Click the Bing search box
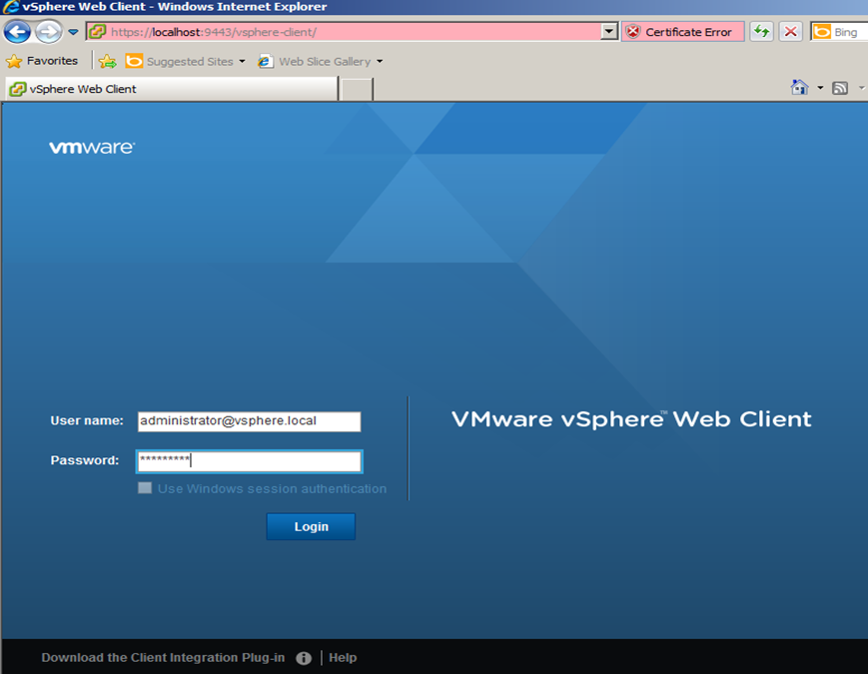The height and width of the screenshot is (674, 868). 839,32
